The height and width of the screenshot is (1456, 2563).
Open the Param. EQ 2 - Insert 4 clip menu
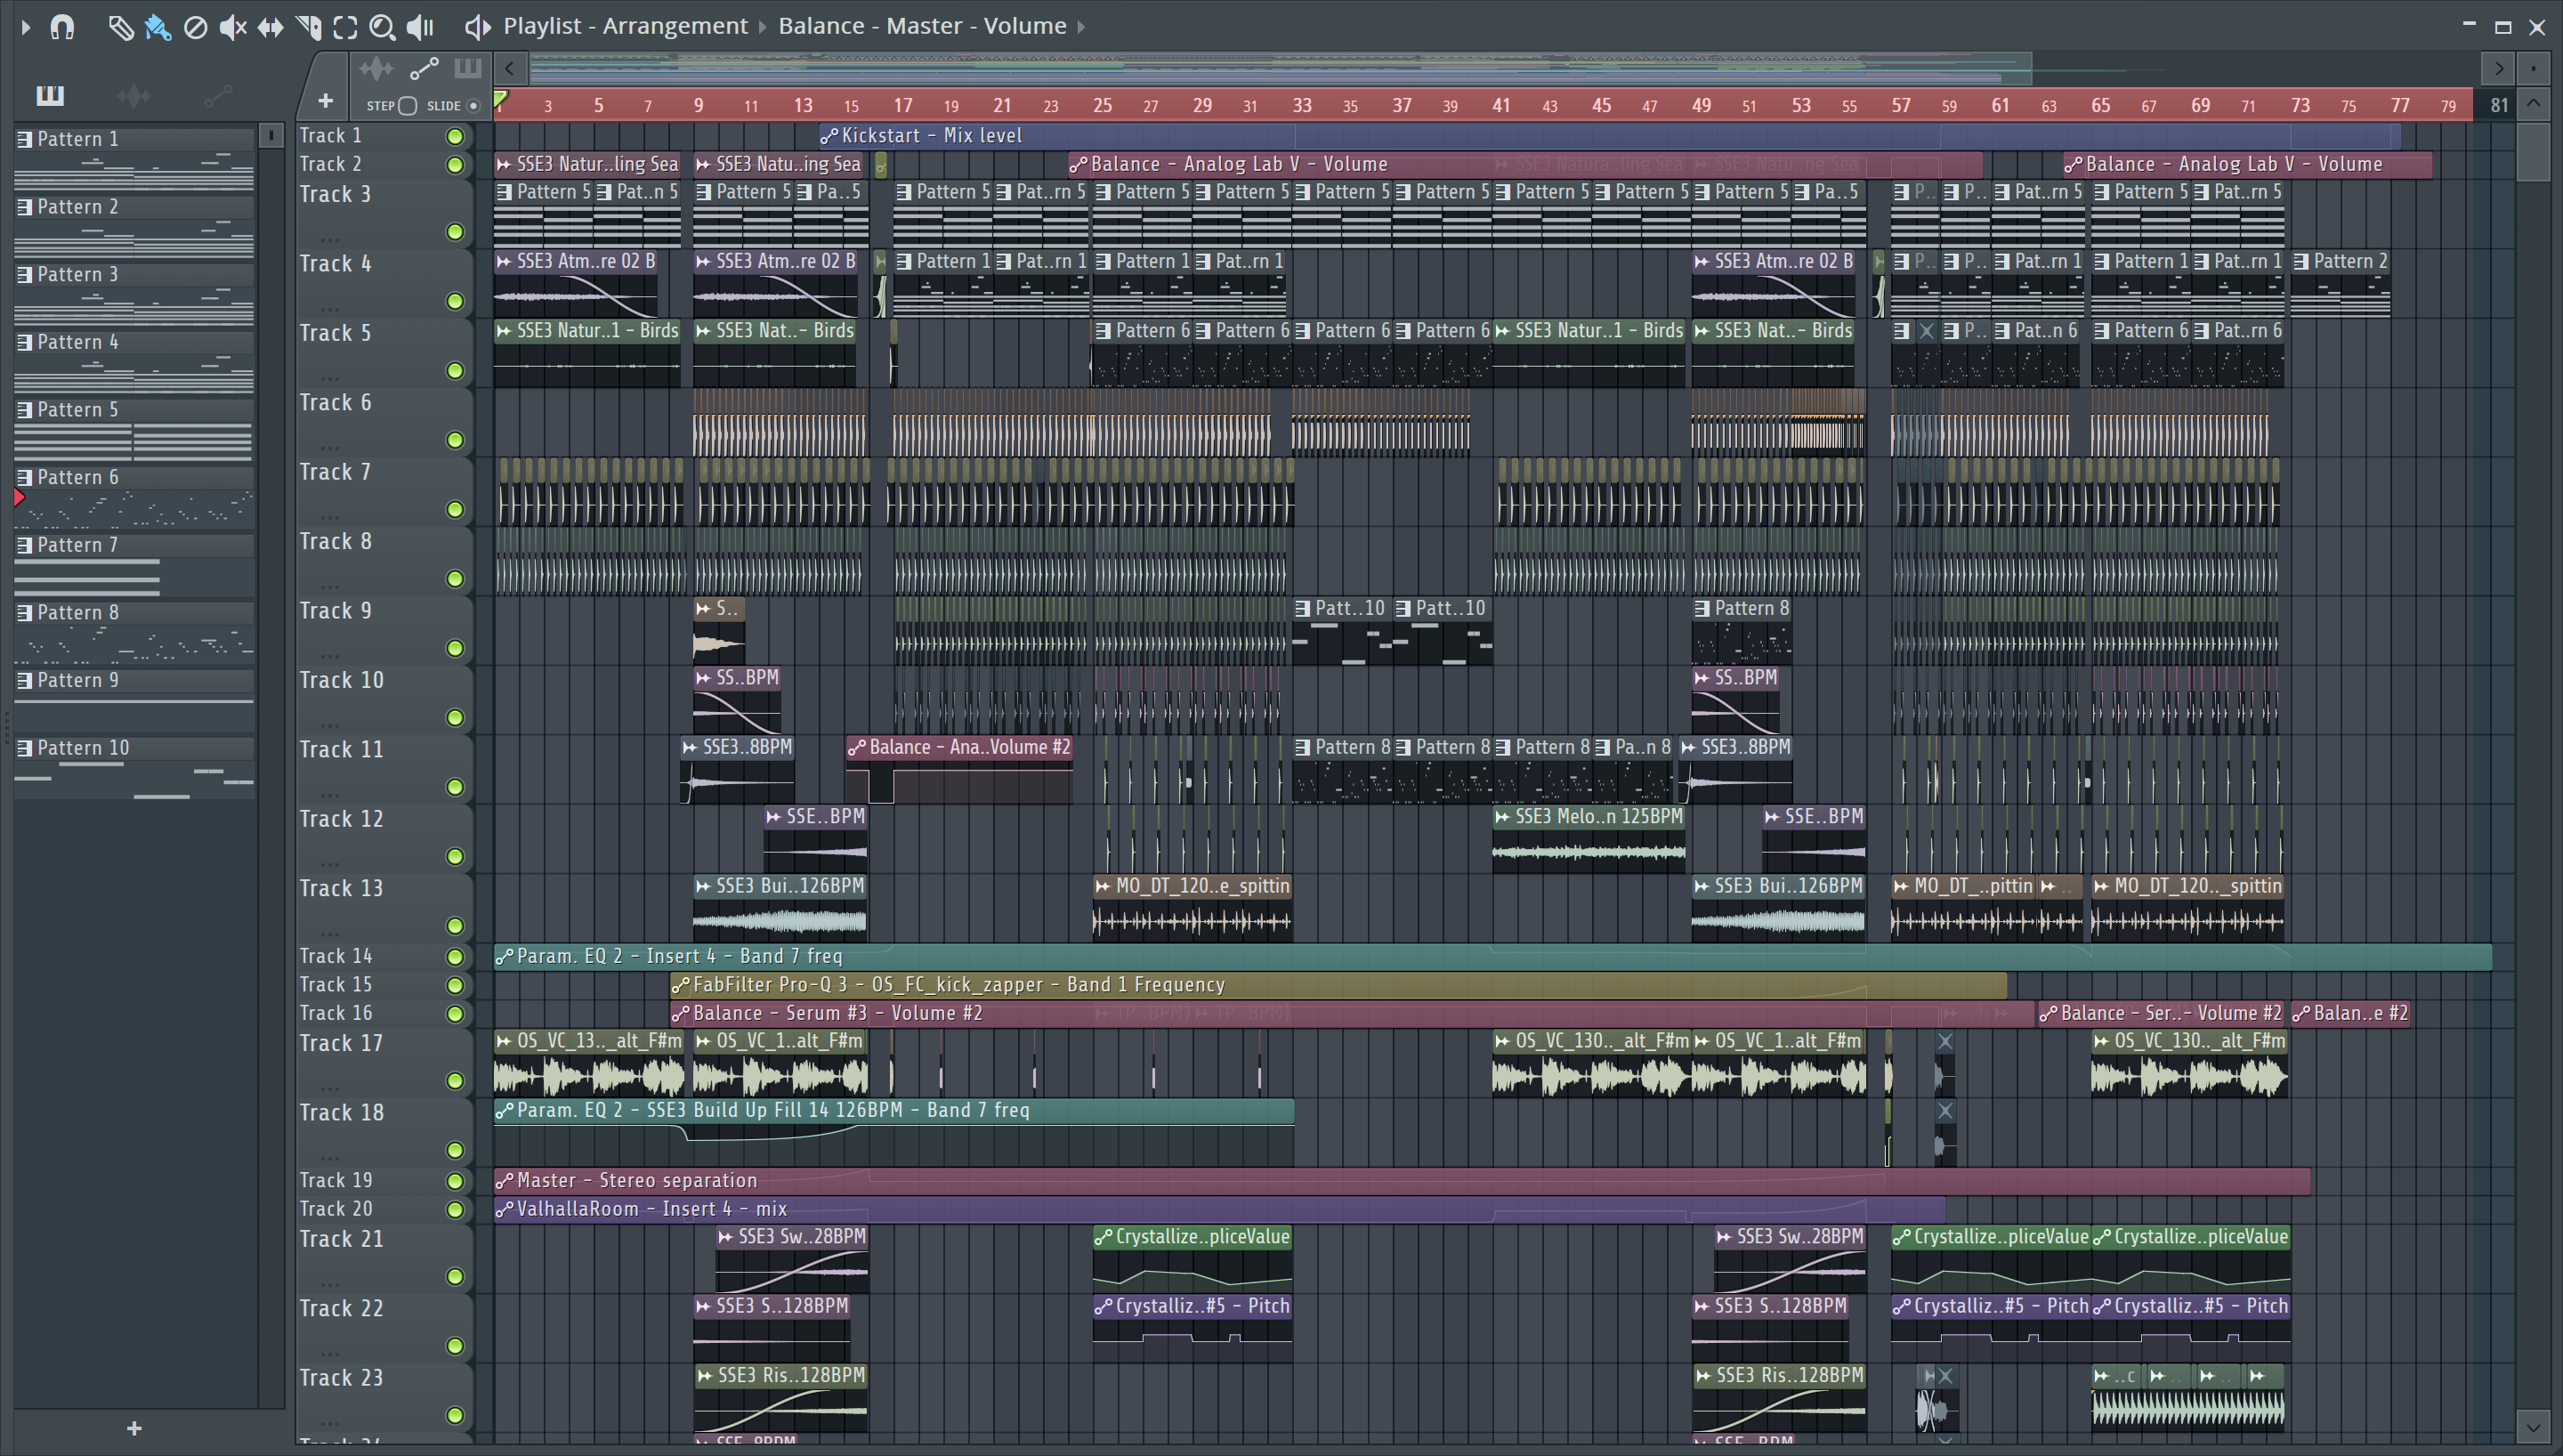click(505, 957)
